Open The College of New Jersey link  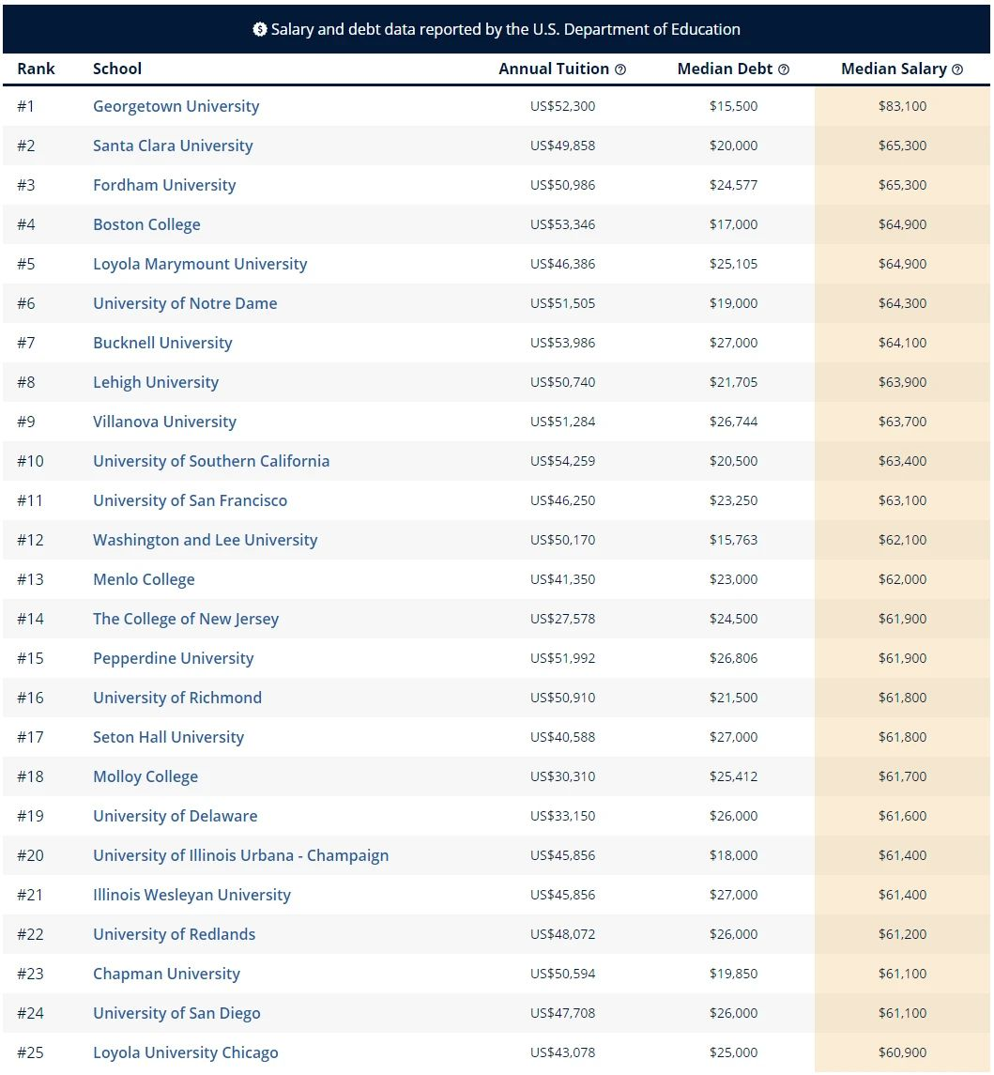pyautogui.click(x=186, y=619)
